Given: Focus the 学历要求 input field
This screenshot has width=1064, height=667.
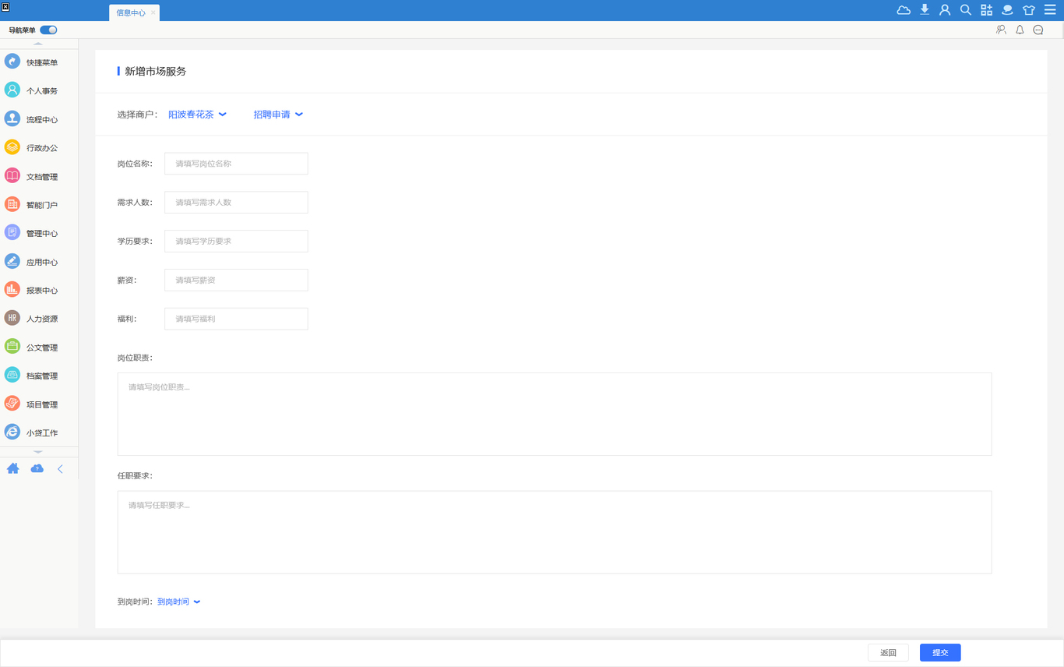Looking at the screenshot, I should (x=236, y=241).
